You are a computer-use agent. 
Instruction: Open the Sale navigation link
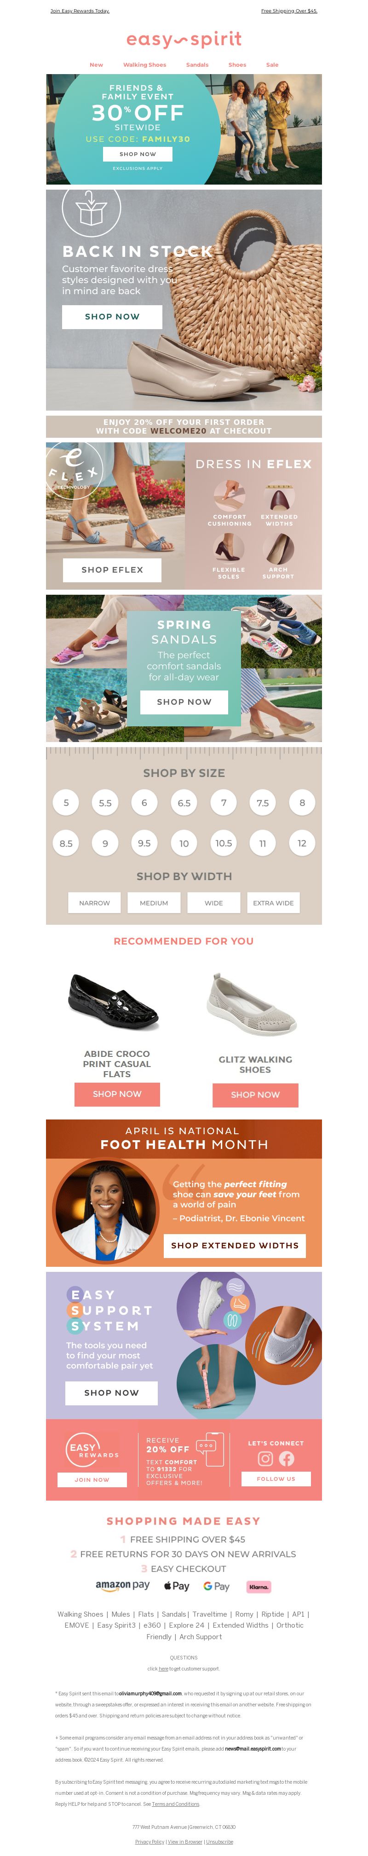tap(272, 65)
